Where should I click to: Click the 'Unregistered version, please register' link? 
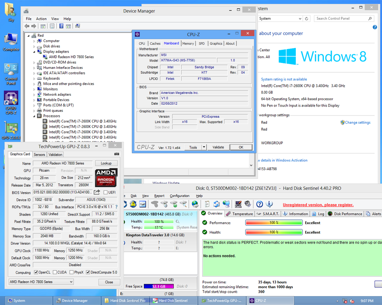tap(318, 205)
